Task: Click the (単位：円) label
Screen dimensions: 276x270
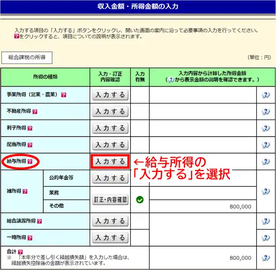Action: pos(259,57)
